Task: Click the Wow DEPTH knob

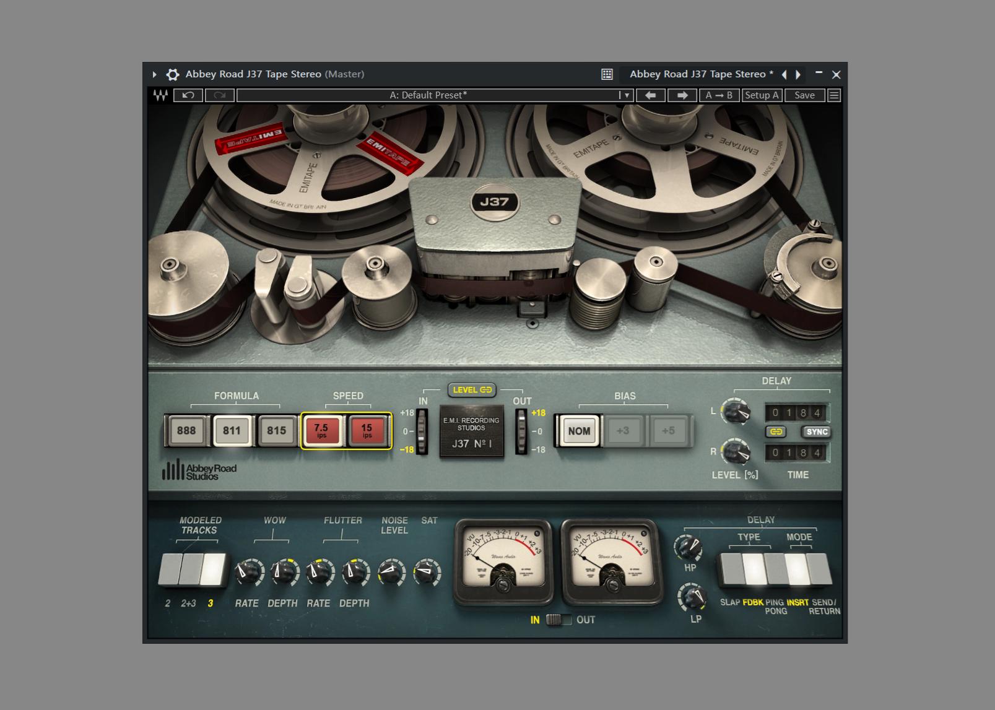Action: coord(284,572)
